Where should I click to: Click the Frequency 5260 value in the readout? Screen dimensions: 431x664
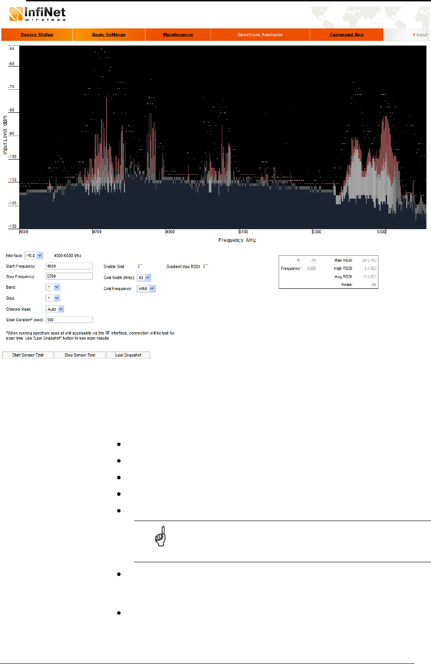pos(311,269)
